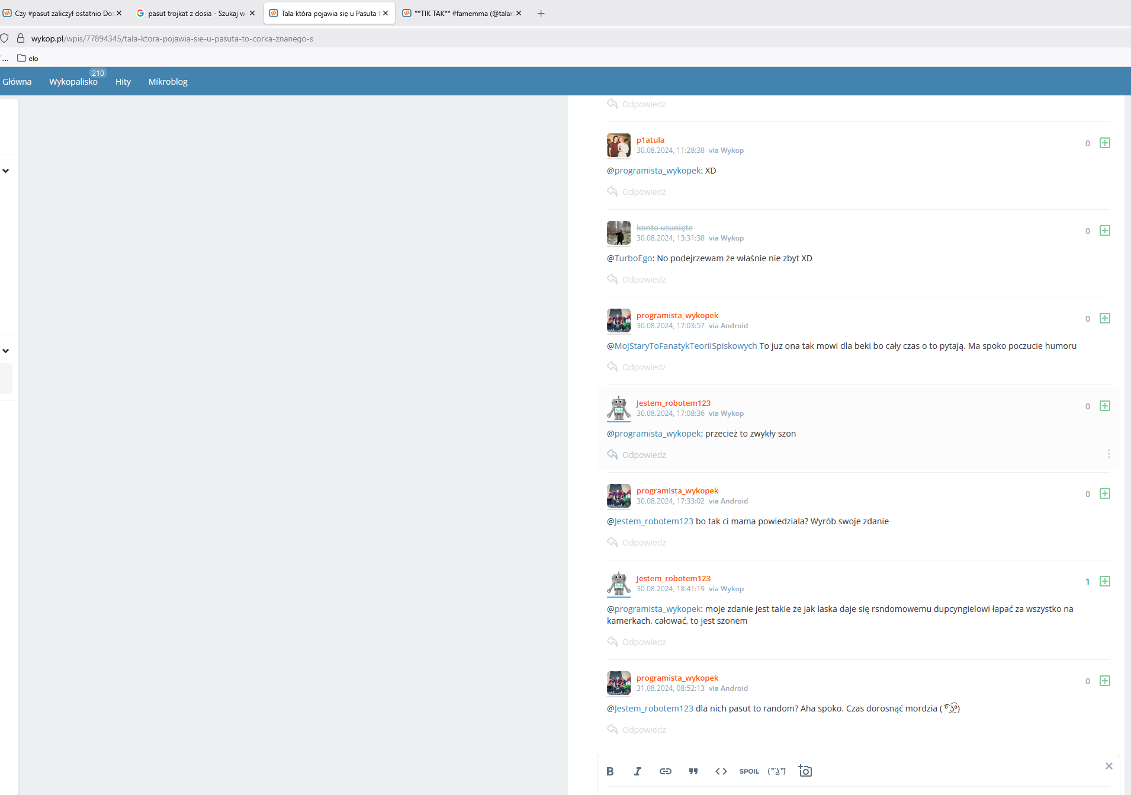Click the Bold formatting icon
The width and height of the screenshot is (1131, 795).
point(610,771)
